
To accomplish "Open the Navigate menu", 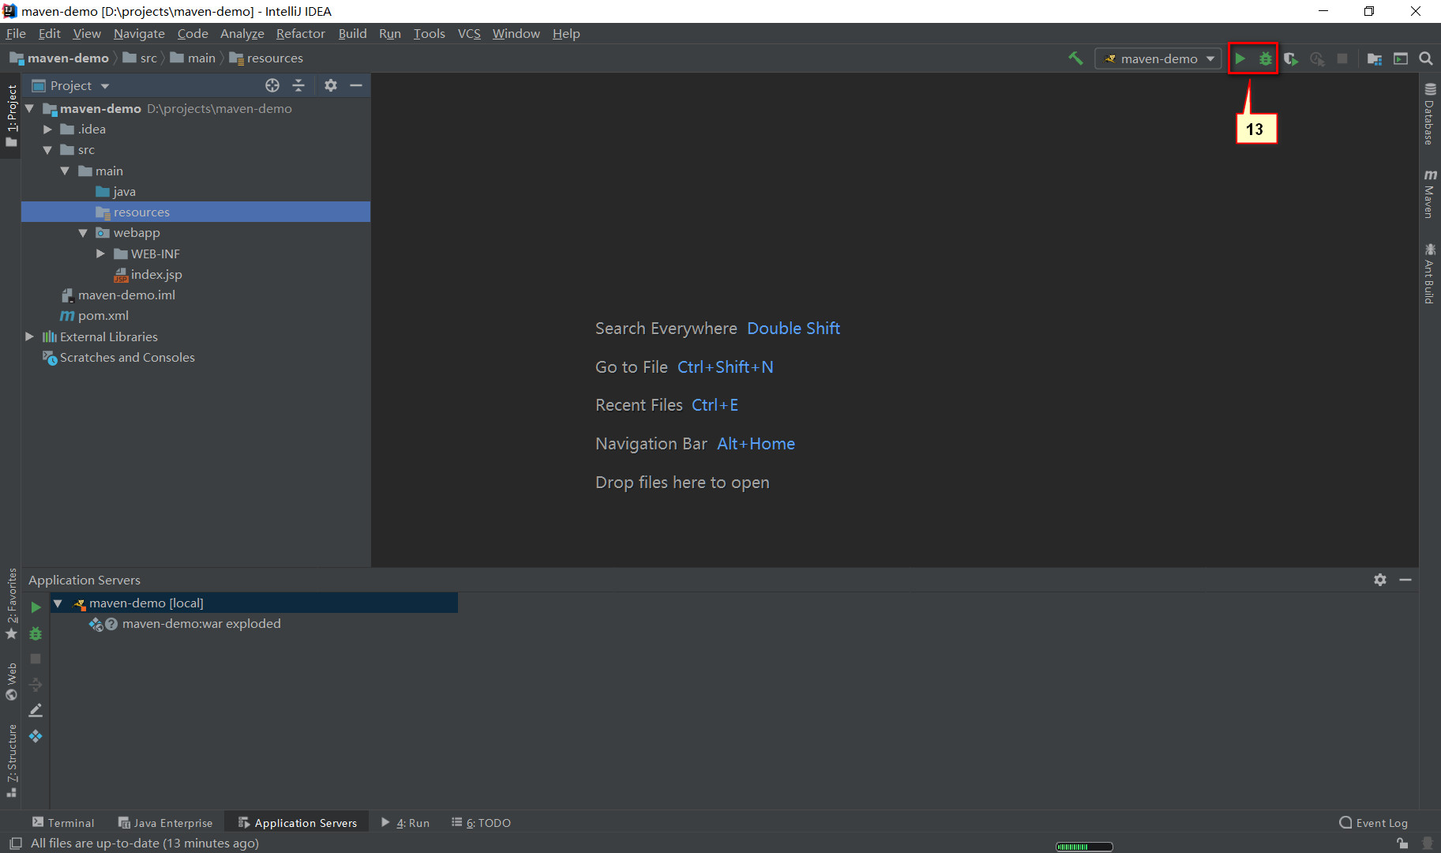I will 139,33.
